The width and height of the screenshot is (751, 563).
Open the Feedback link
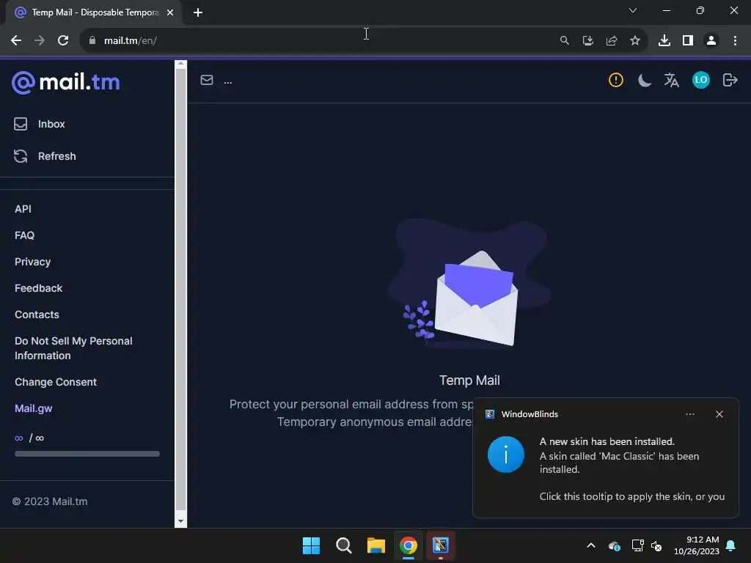(x=38, y=288)
